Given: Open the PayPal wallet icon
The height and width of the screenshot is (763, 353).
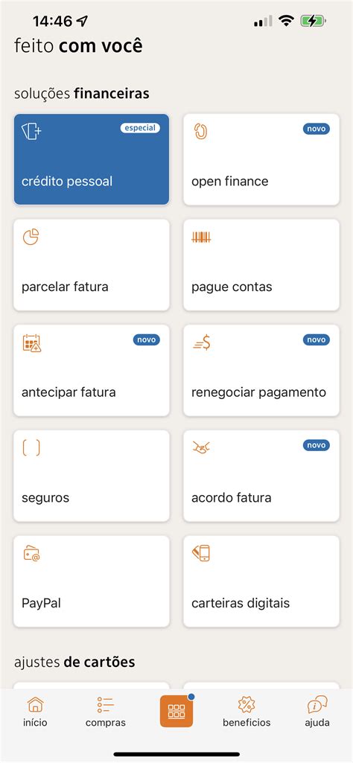Looking at the screenshot, I should [x=31, y=554].
